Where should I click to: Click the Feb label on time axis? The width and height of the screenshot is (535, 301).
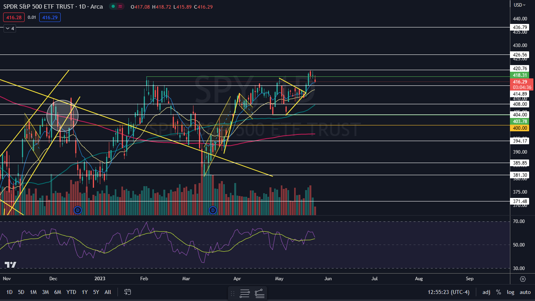click(144, 279)
